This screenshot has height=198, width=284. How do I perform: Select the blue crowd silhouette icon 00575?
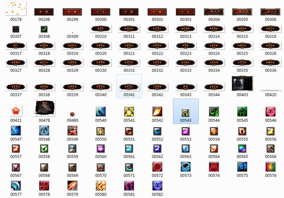click(242, 167)
